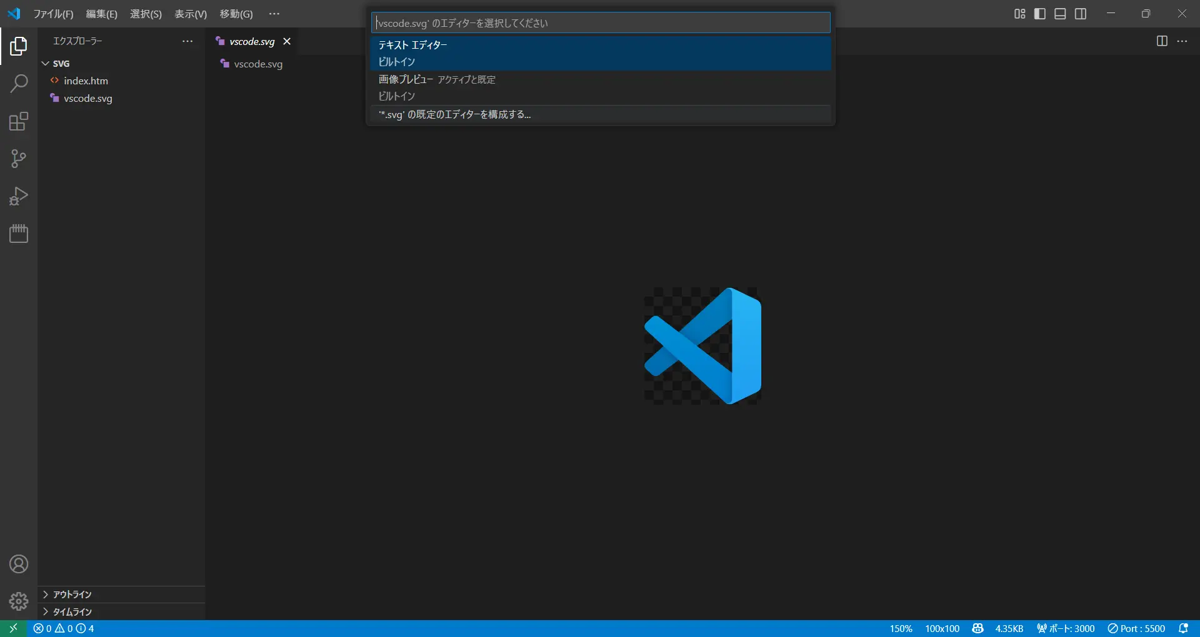1200x637 pixels.
Task: Toggle secondary side bar visibility
Action: click(1081, 14)
